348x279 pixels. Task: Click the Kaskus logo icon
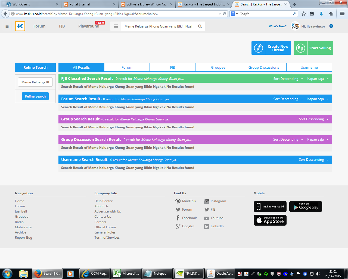pyautogui.click(x=20, y=26)
